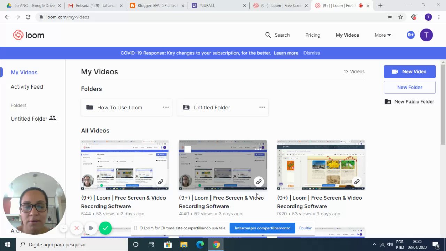Reload the page
The height and width of the screenshot is (251, 446).
(28, 17)
